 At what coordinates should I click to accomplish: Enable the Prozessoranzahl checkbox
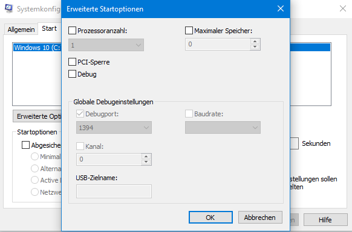tap(72, 30)
